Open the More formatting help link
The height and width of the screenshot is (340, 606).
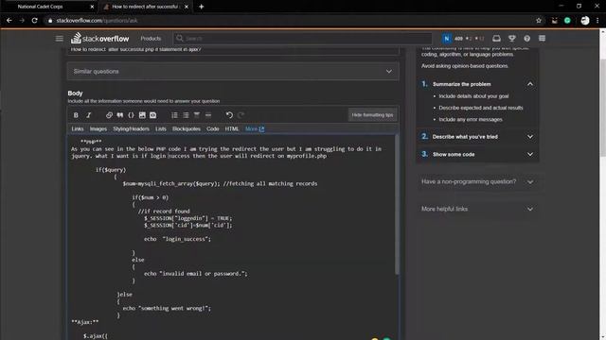(x=255, y=128)
